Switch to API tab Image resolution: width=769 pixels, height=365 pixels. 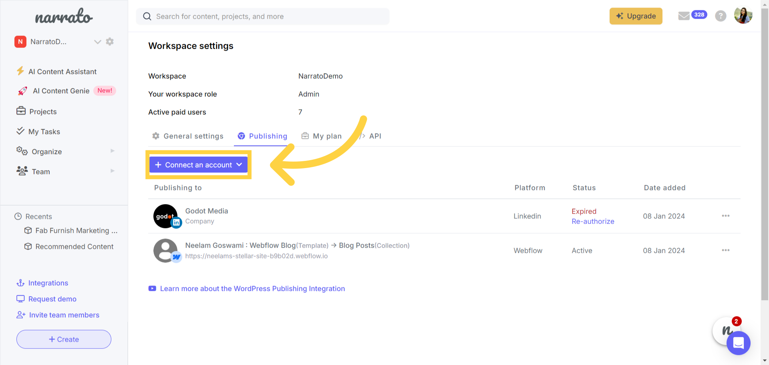tap(371, 136)
